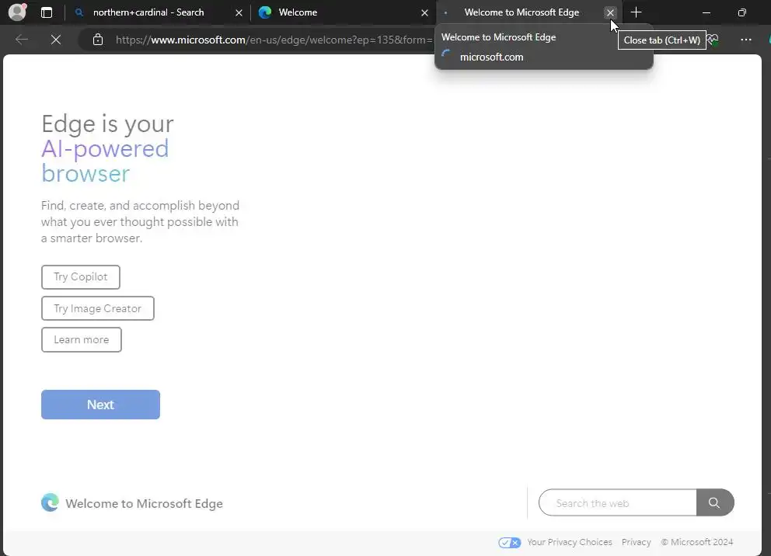Open Settings and more ellipsis menu
This screenshot has width=771, height=556.
click(746, 40)
